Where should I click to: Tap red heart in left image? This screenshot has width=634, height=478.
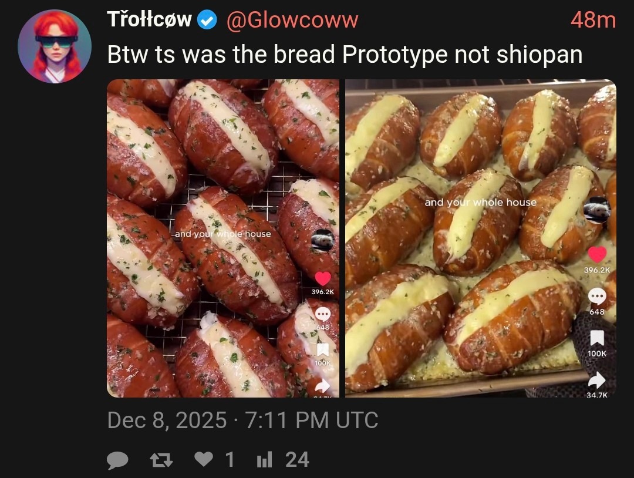click(x=323, y=278)
